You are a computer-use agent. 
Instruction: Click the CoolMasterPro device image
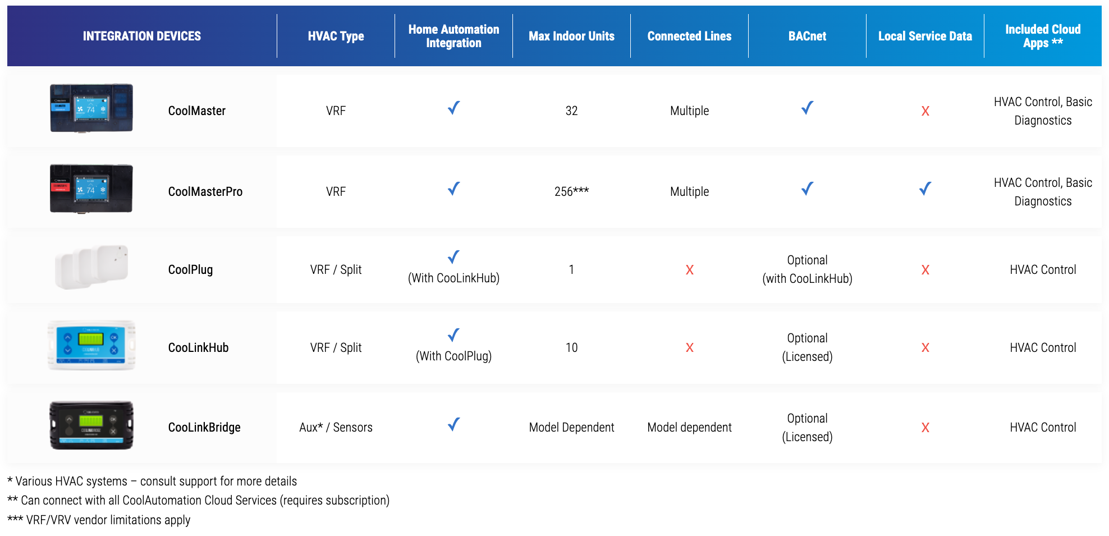(x=91, y=189)
